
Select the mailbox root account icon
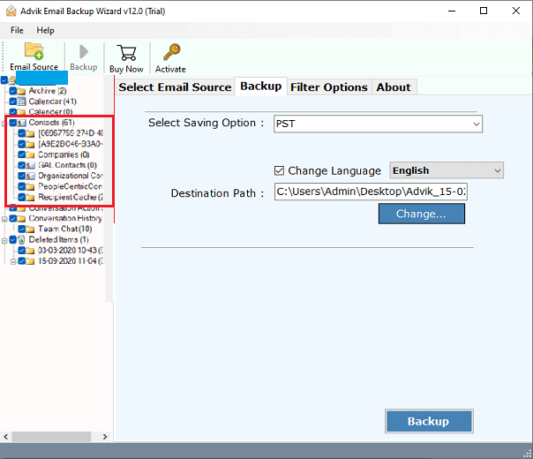[x=11, y=80]
